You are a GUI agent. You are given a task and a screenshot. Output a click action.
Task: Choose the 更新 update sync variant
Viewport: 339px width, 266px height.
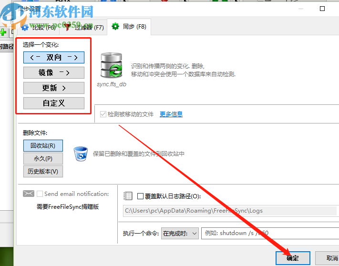click(x=54, y=88)
